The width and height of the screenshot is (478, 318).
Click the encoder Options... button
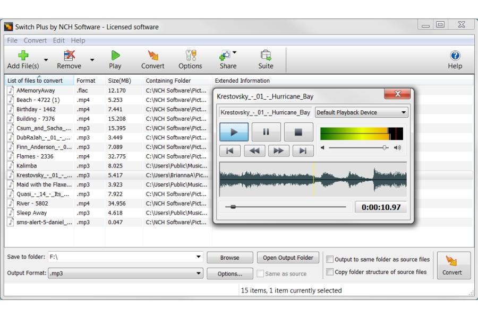click(230, 273)
